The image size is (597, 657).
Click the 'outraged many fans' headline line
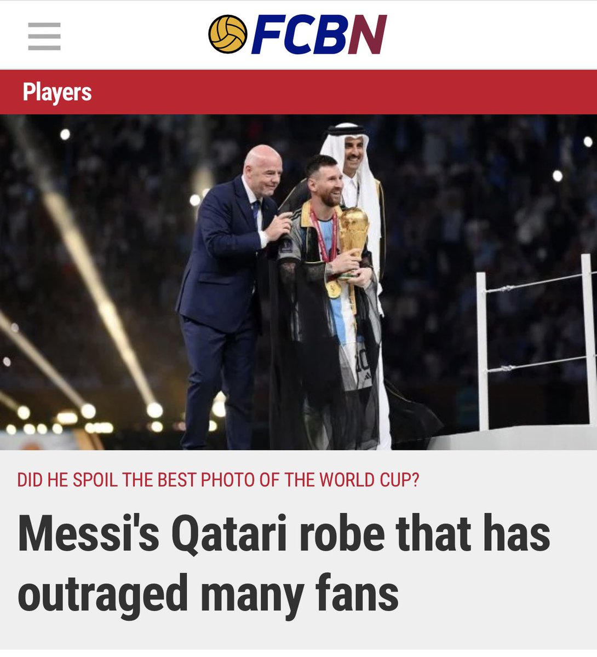click(208, 593)
